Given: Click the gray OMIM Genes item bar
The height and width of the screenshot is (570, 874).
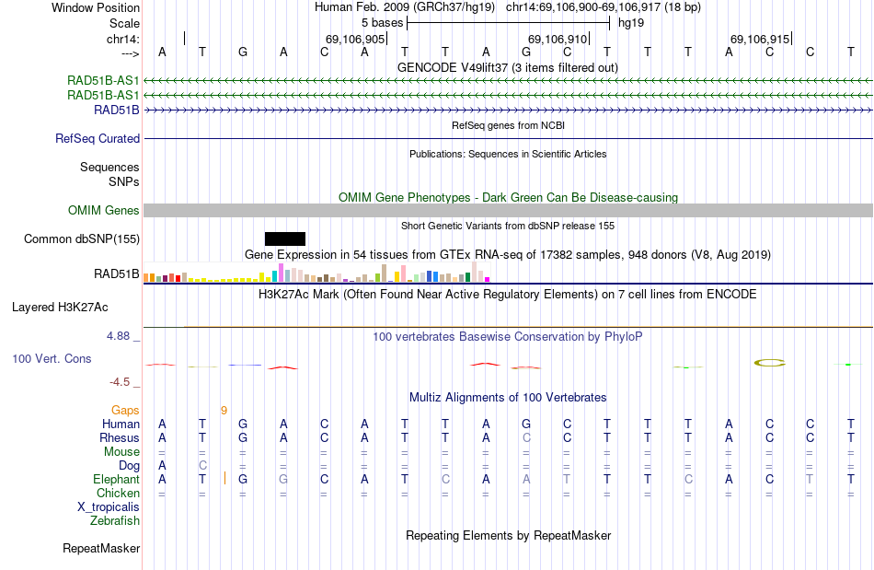Looking at the screenshot, I should (x=508, y=210).
